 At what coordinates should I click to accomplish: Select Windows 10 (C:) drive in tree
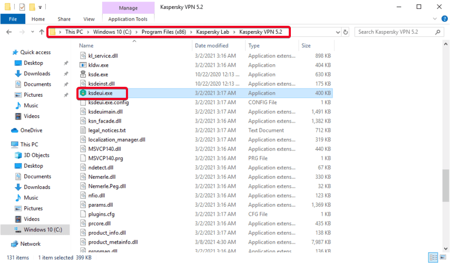click(43, 230)
